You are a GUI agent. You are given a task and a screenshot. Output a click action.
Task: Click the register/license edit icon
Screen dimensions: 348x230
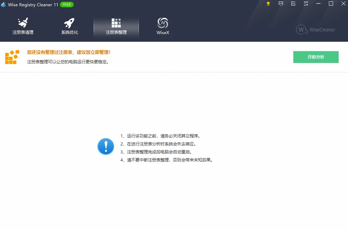pyautogui.click(x=293, y=4)
